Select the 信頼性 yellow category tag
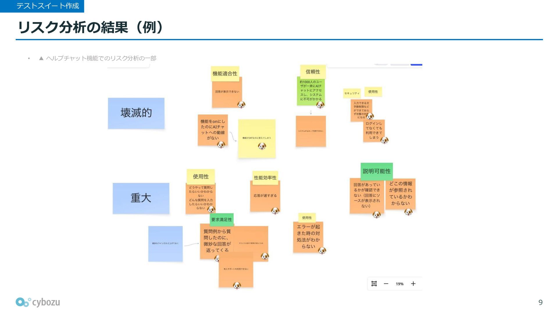The height and width of the screenshot is (314, 558). click(313, 72)
